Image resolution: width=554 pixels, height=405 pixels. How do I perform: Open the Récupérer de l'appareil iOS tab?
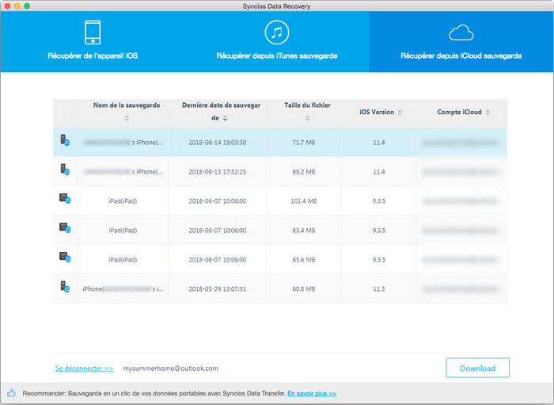pos(93,42)
